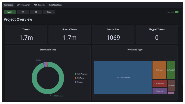
Task: Switch to the AST Search tab
Action: (x=39, y=5)
